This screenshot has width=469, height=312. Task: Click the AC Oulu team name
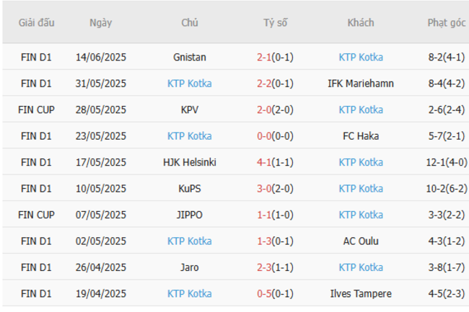tap(361, 241)
